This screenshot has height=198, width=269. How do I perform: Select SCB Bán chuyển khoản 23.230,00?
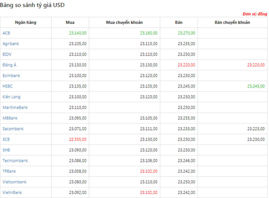pos(256,139)
